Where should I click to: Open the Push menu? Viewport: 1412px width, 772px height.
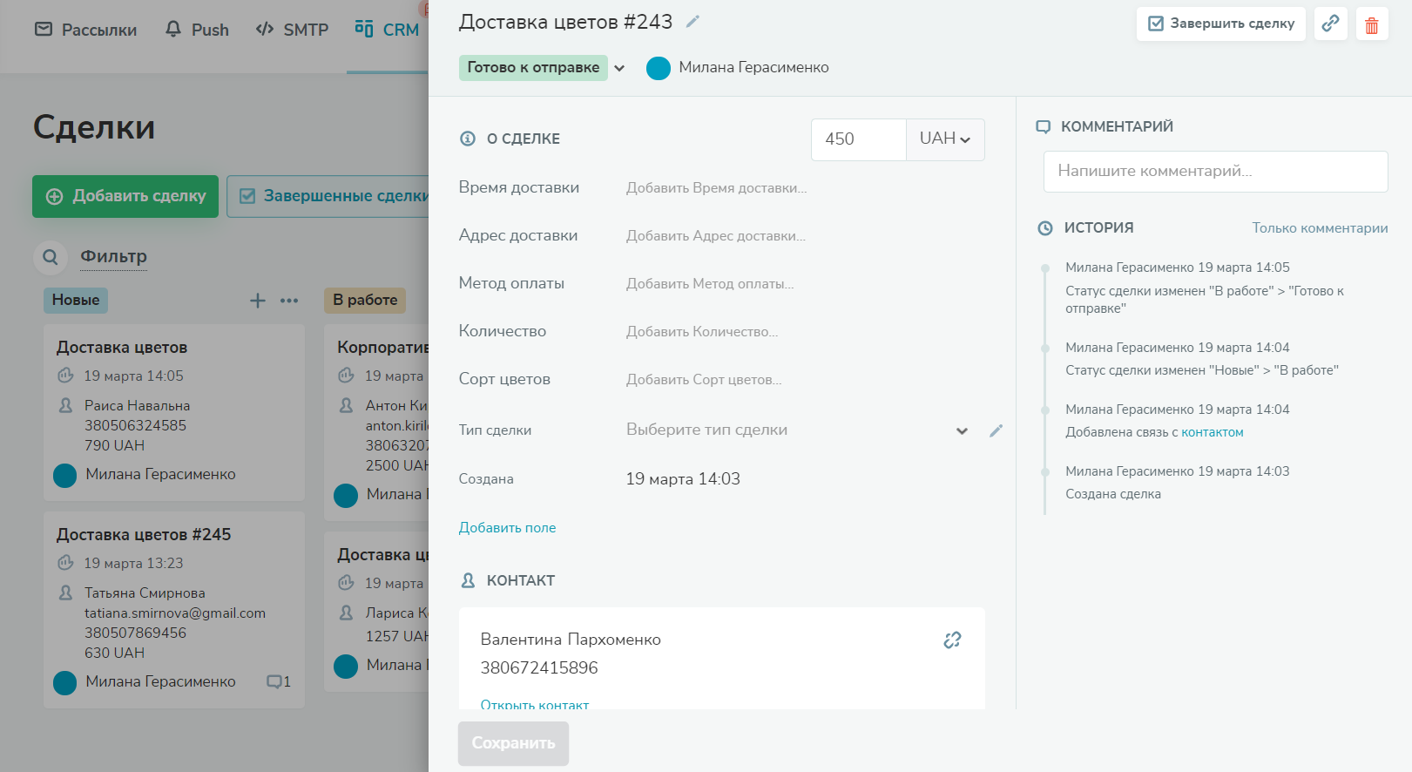click(197, 30)
